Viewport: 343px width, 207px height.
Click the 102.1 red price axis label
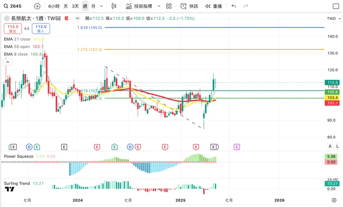pos(332,103)
